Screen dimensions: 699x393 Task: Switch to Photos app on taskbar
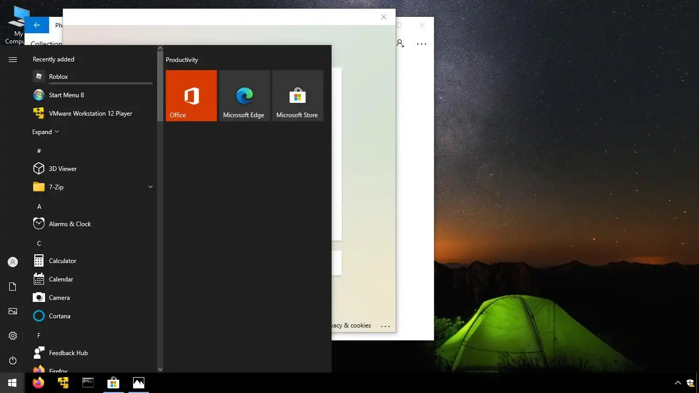(138, 383)
